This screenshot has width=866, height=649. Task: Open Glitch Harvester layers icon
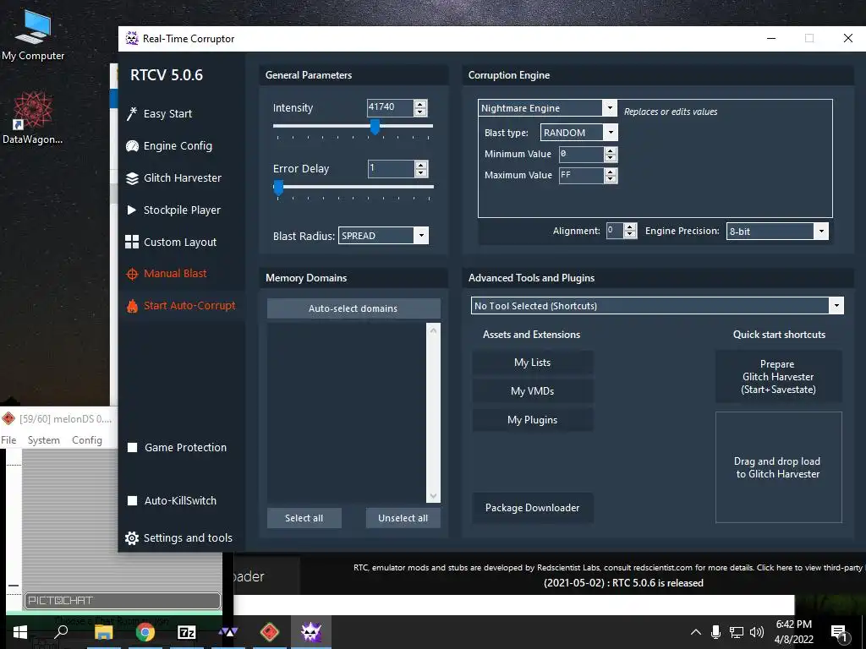[x=132, y=178]
